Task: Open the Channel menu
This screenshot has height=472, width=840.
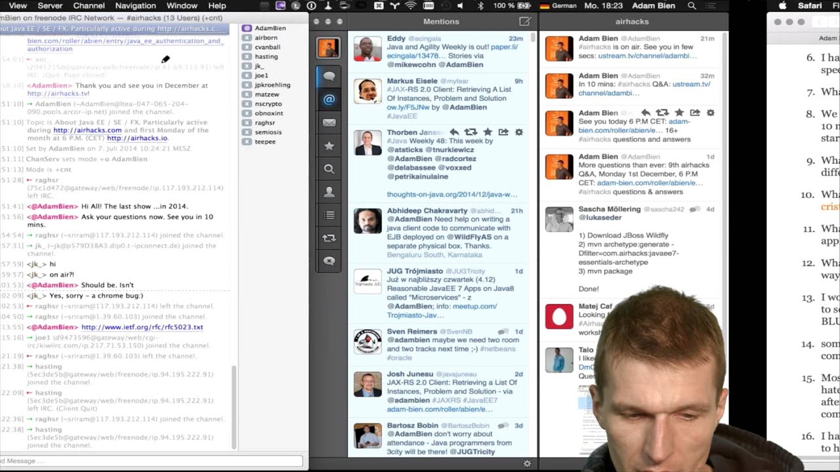Action: pos(89,5)
